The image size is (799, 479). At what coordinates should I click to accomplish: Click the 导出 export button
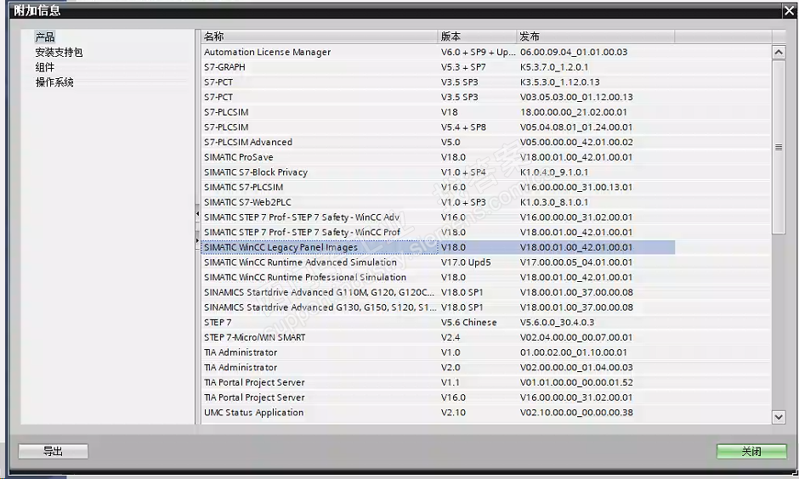coord(53,451)
